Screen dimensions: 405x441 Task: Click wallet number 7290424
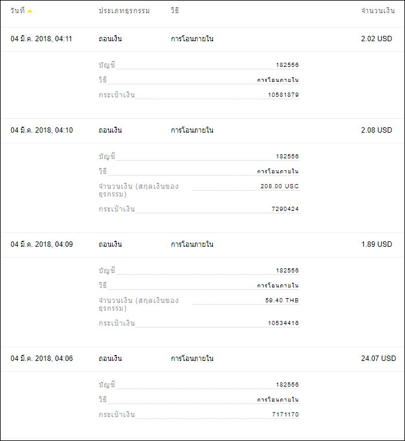click(x=285, y=209)
